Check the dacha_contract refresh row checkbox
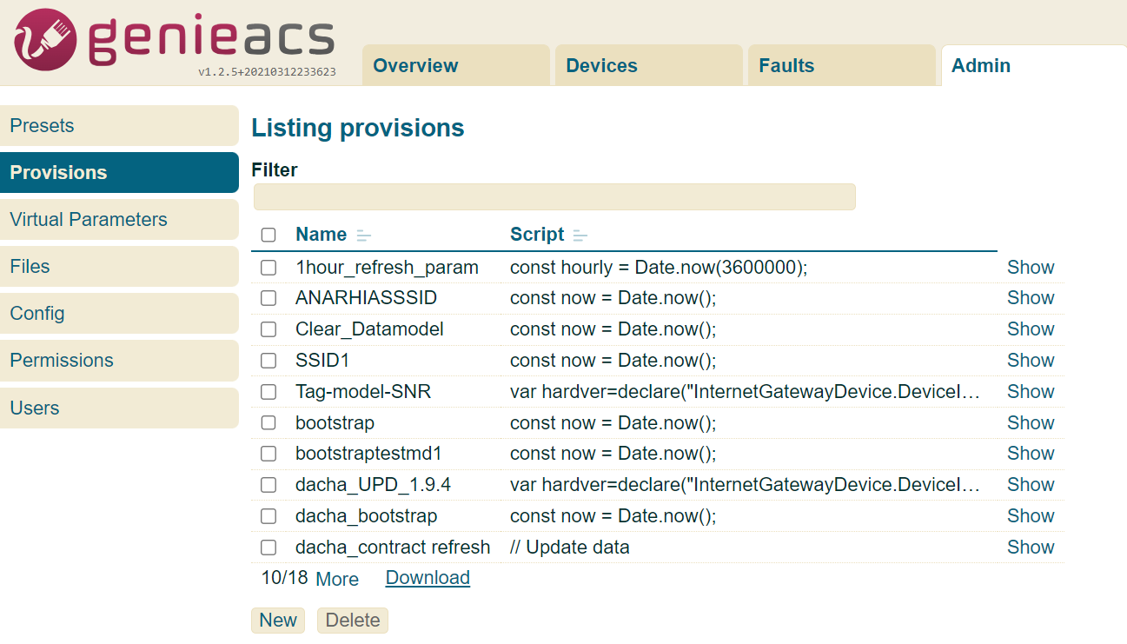 point(268,548)
